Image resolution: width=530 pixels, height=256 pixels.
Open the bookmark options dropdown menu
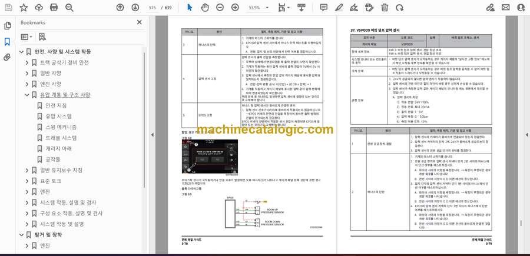26,37
